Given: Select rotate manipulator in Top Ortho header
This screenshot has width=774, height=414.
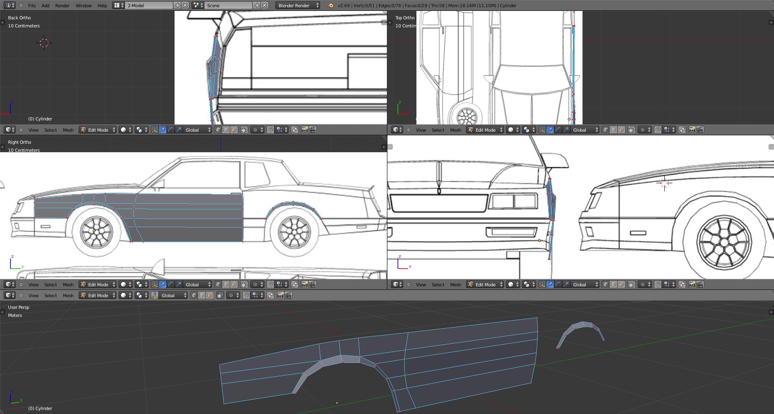Looking at the screenshot, I should tap(558, 130).
